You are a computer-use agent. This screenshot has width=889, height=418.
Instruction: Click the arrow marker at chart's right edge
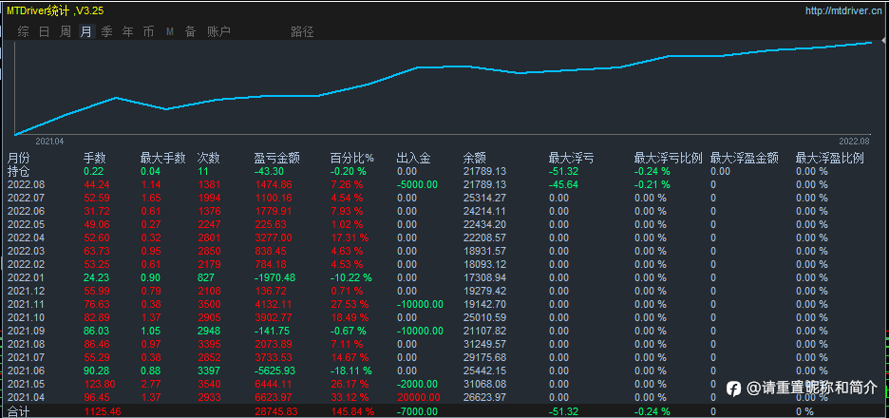pos(884,40)
